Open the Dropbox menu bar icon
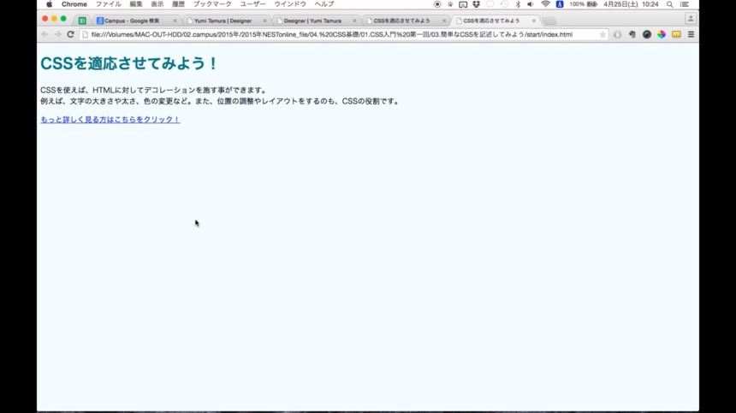 click(477, 4)
